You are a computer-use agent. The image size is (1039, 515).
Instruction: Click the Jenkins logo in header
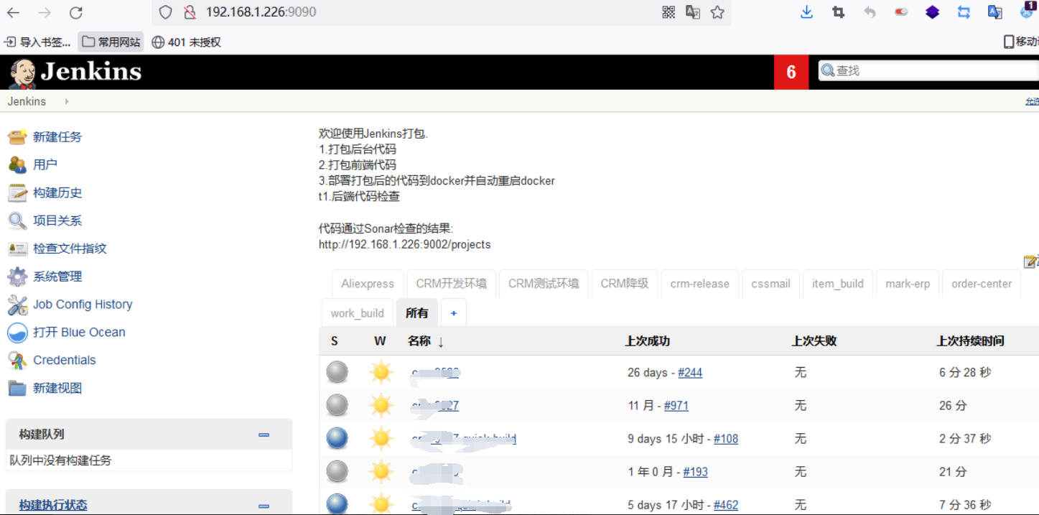click(x=75, y=72)
